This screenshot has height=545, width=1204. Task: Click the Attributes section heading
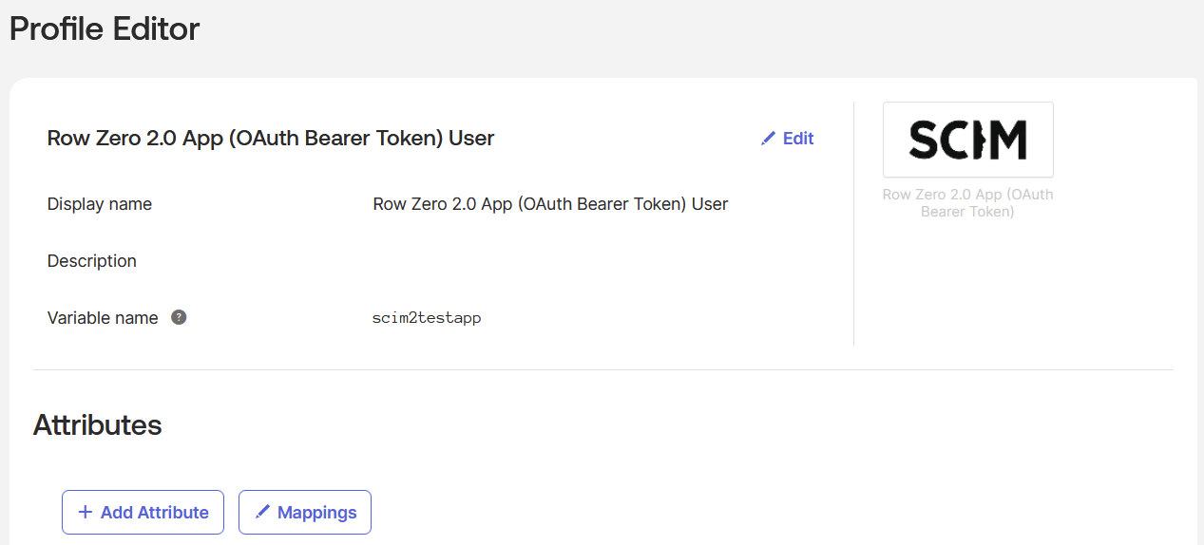pyautogui.click(x=98, y=425)
